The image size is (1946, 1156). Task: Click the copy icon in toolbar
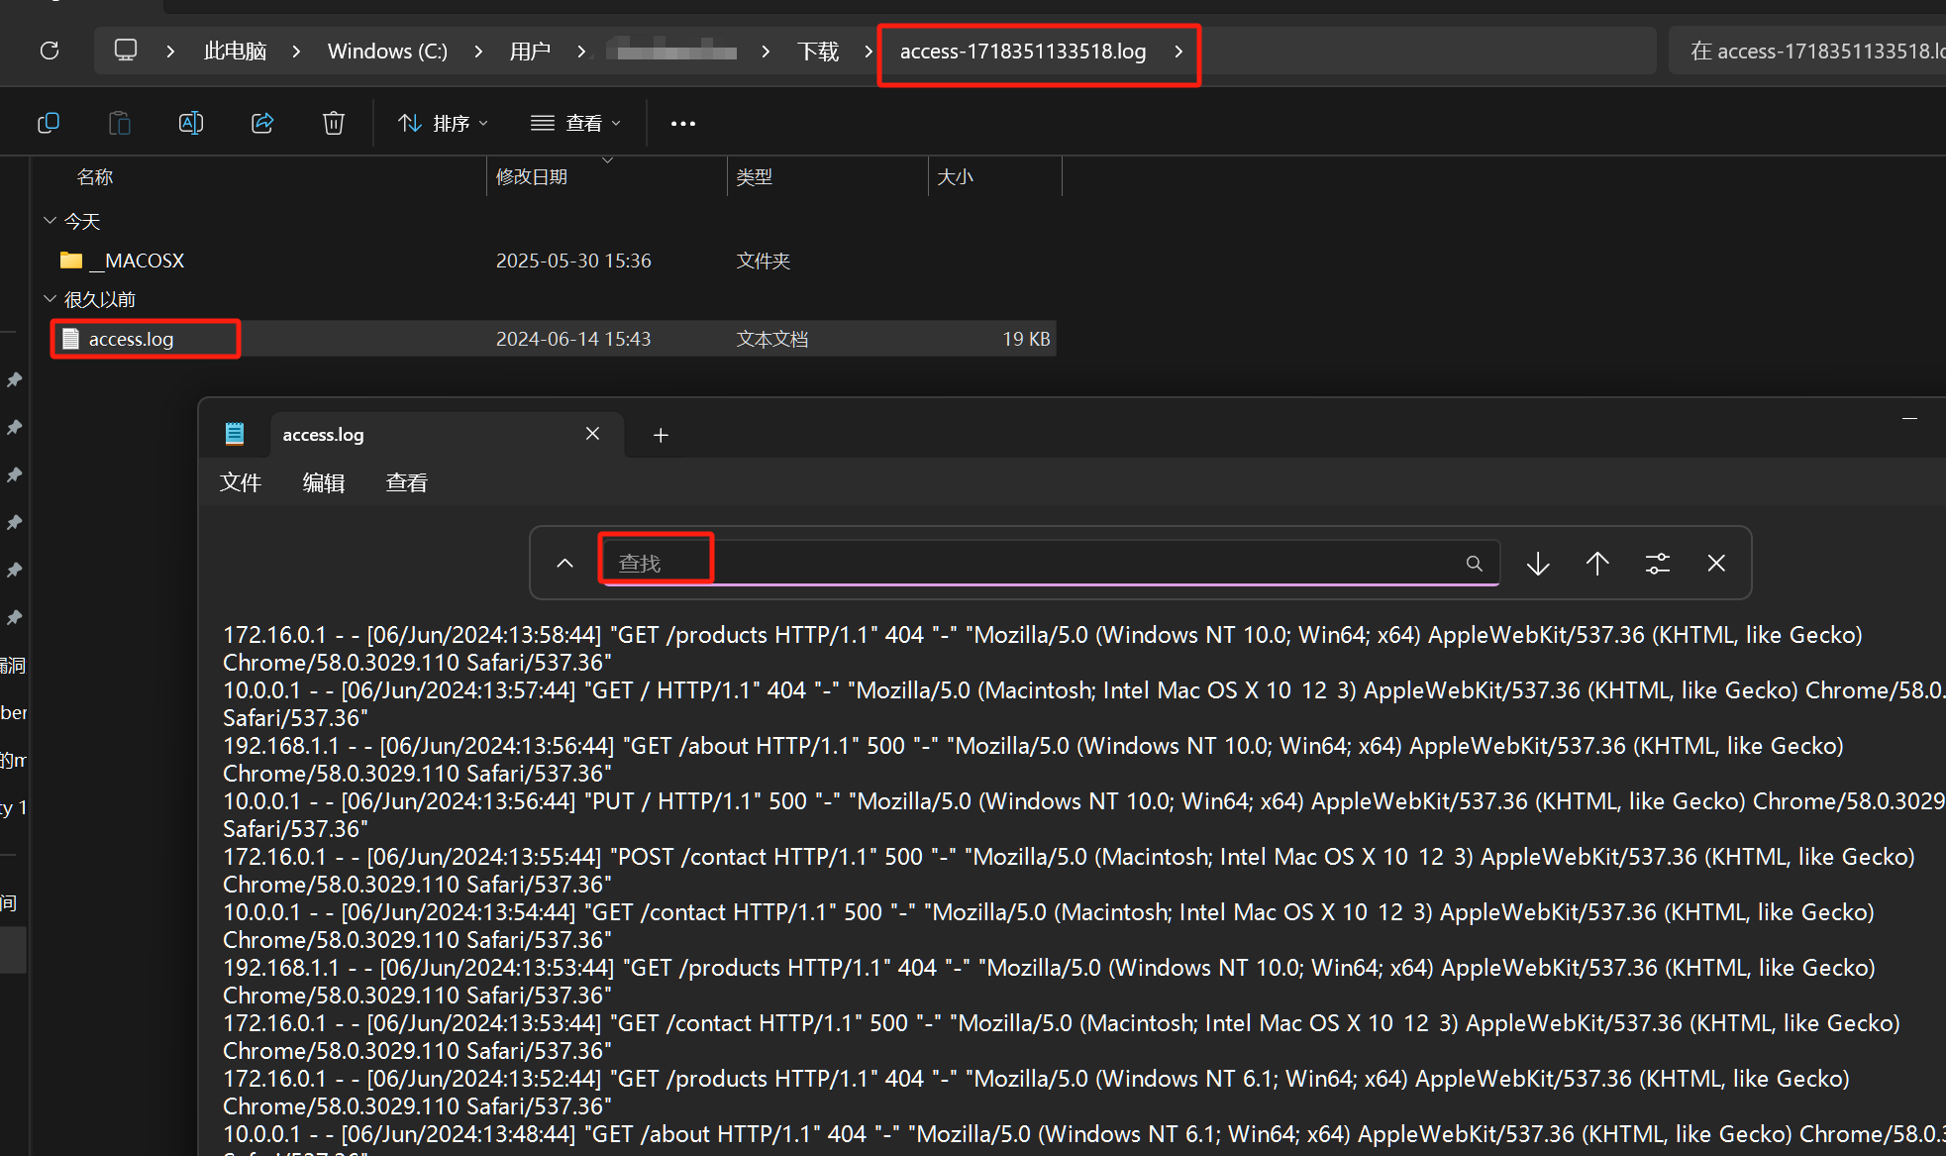[x=48, y=123]
